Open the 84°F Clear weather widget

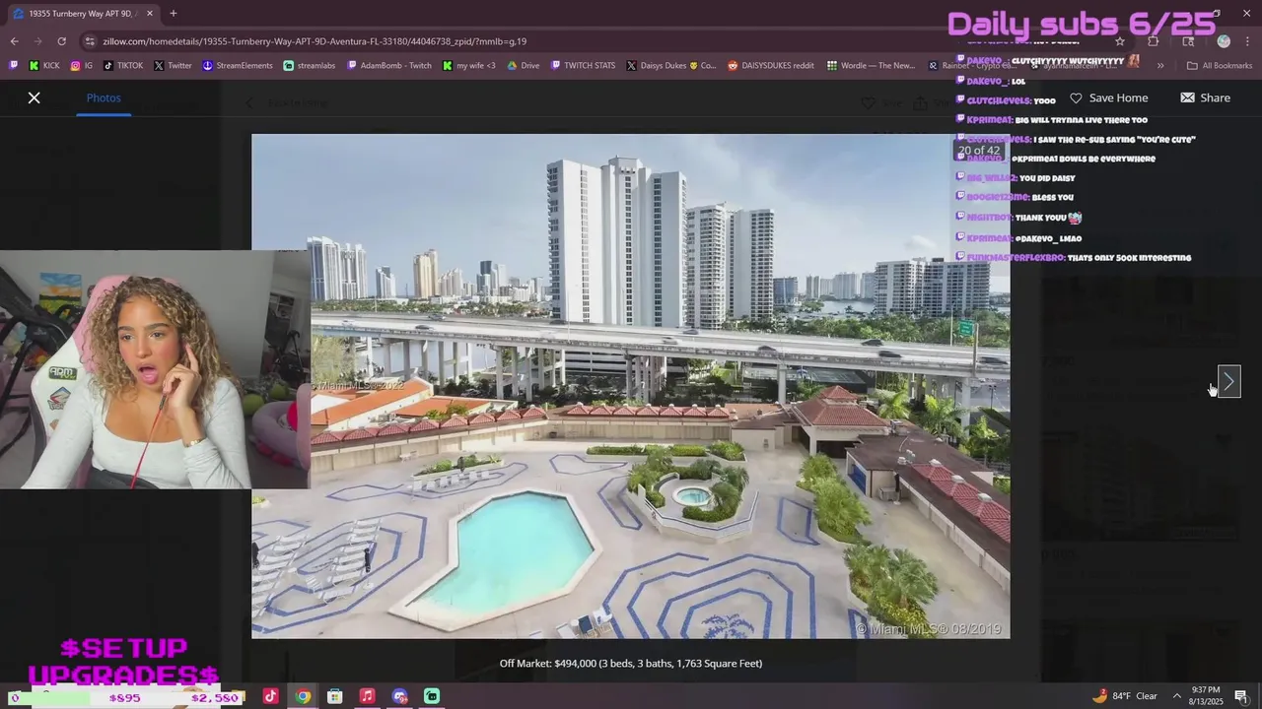click(1125, 696)
